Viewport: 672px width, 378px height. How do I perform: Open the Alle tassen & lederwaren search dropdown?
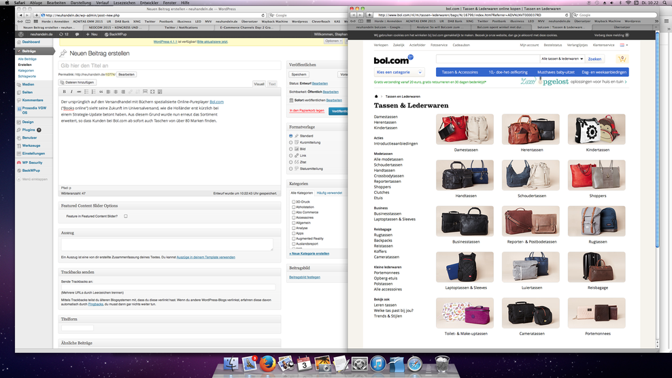click(561, 58)
